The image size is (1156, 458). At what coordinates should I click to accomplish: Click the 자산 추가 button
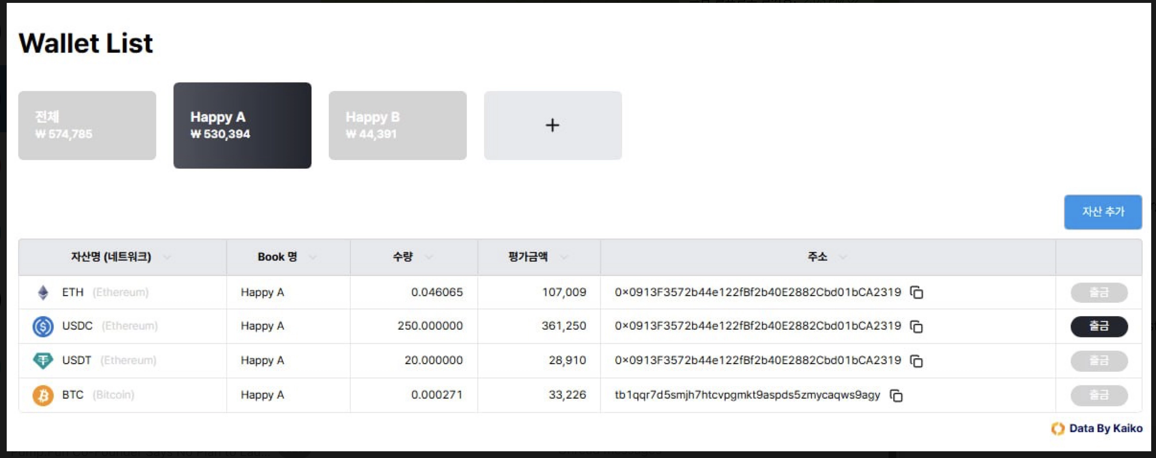pyautogui.click(x=1103, y=212)
